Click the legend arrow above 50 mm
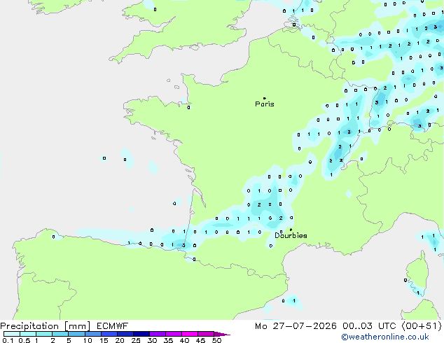Image resolution: width=444 pixels, height=343 pixels. 222,334
